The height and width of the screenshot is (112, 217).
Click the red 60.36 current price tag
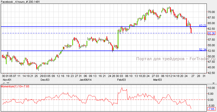click(211, 33)
